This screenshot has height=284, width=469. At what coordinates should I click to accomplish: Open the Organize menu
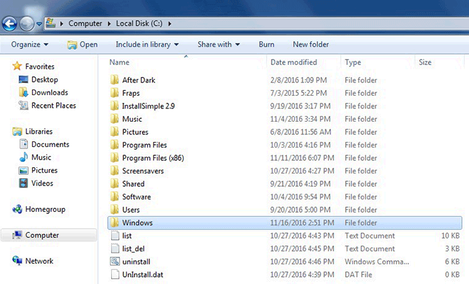tap(29, 45)
